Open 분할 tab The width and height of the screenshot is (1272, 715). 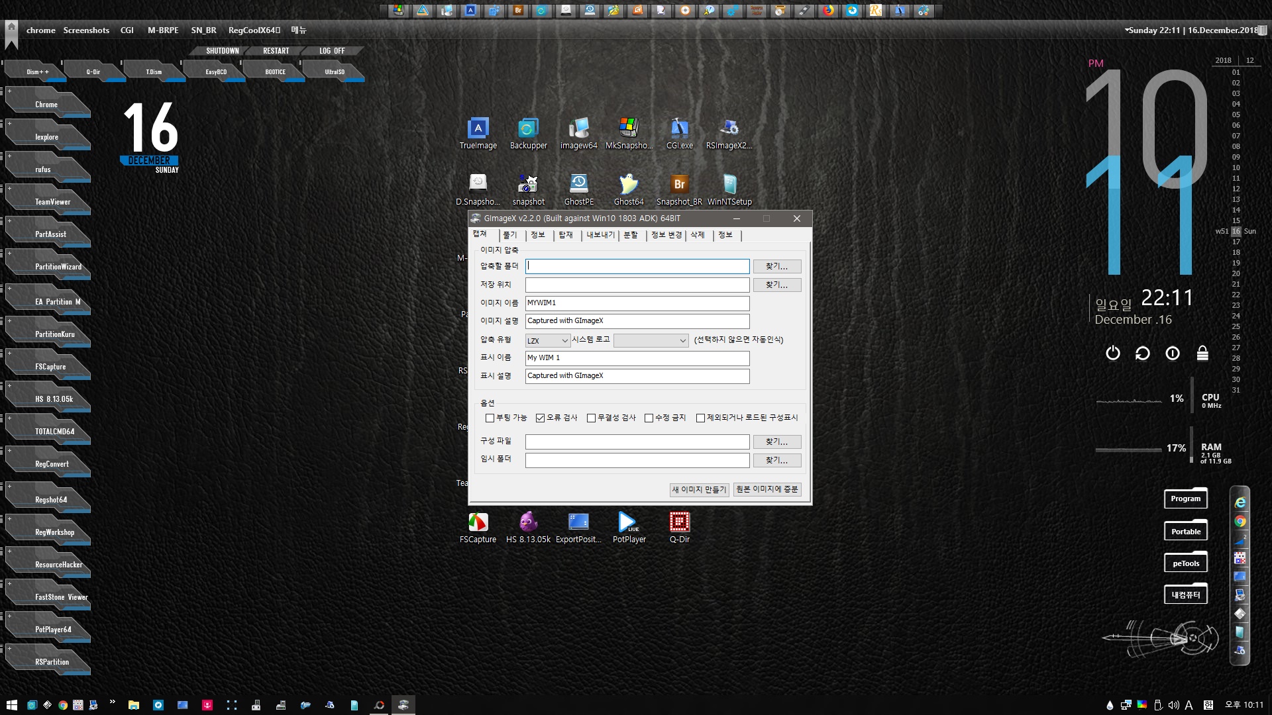pos(631,235)
